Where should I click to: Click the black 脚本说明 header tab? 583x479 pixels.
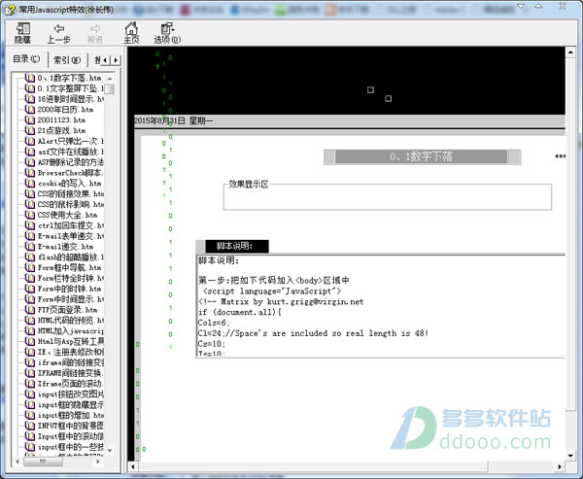pos(237,246)
